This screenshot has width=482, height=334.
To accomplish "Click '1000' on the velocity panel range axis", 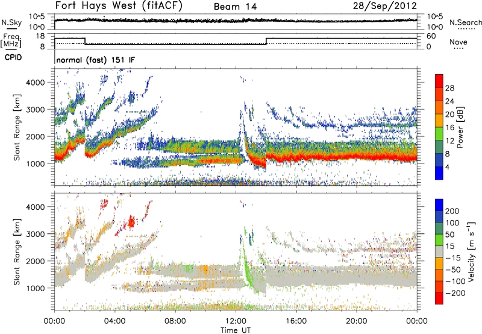I will (35, 288).
